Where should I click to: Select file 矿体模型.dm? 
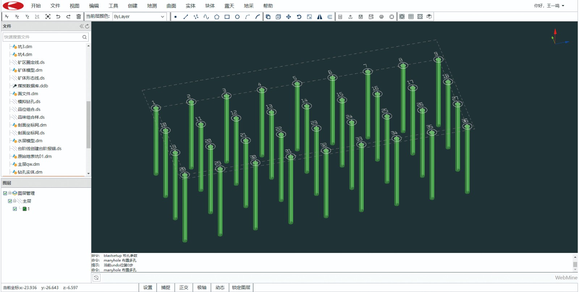(x=30, y=70)
